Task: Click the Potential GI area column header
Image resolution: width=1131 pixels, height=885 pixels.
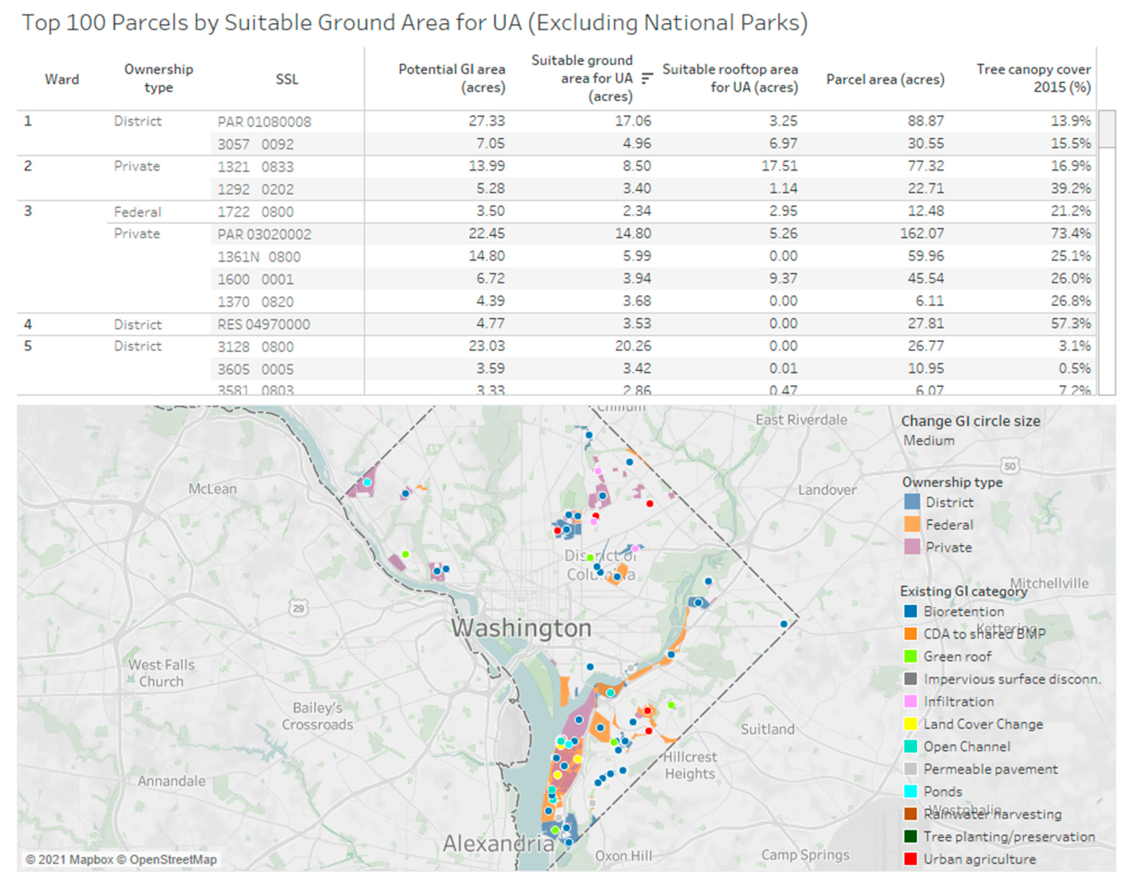Action: coord(451,78)
